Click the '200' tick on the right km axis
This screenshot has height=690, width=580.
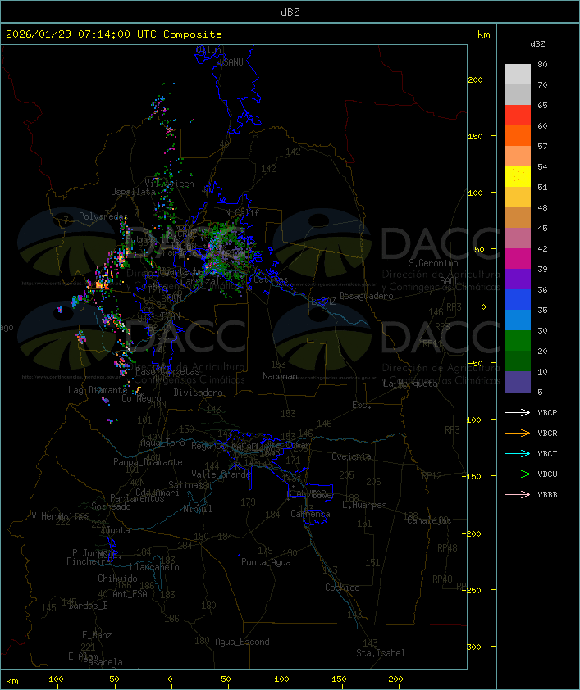(x=475, y=80)
